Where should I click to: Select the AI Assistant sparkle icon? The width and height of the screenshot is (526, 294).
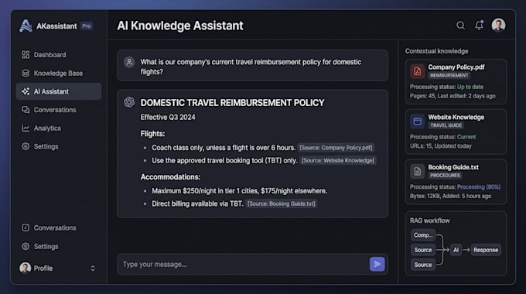pyautogui.click(x=26, y=91)
